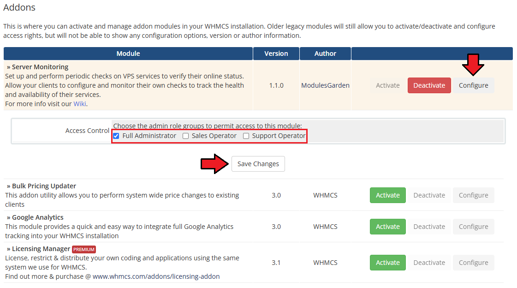Activate the Licensing Manager addon
The height and width of the screenshot is (288, 517).
[x=388, y=263]
